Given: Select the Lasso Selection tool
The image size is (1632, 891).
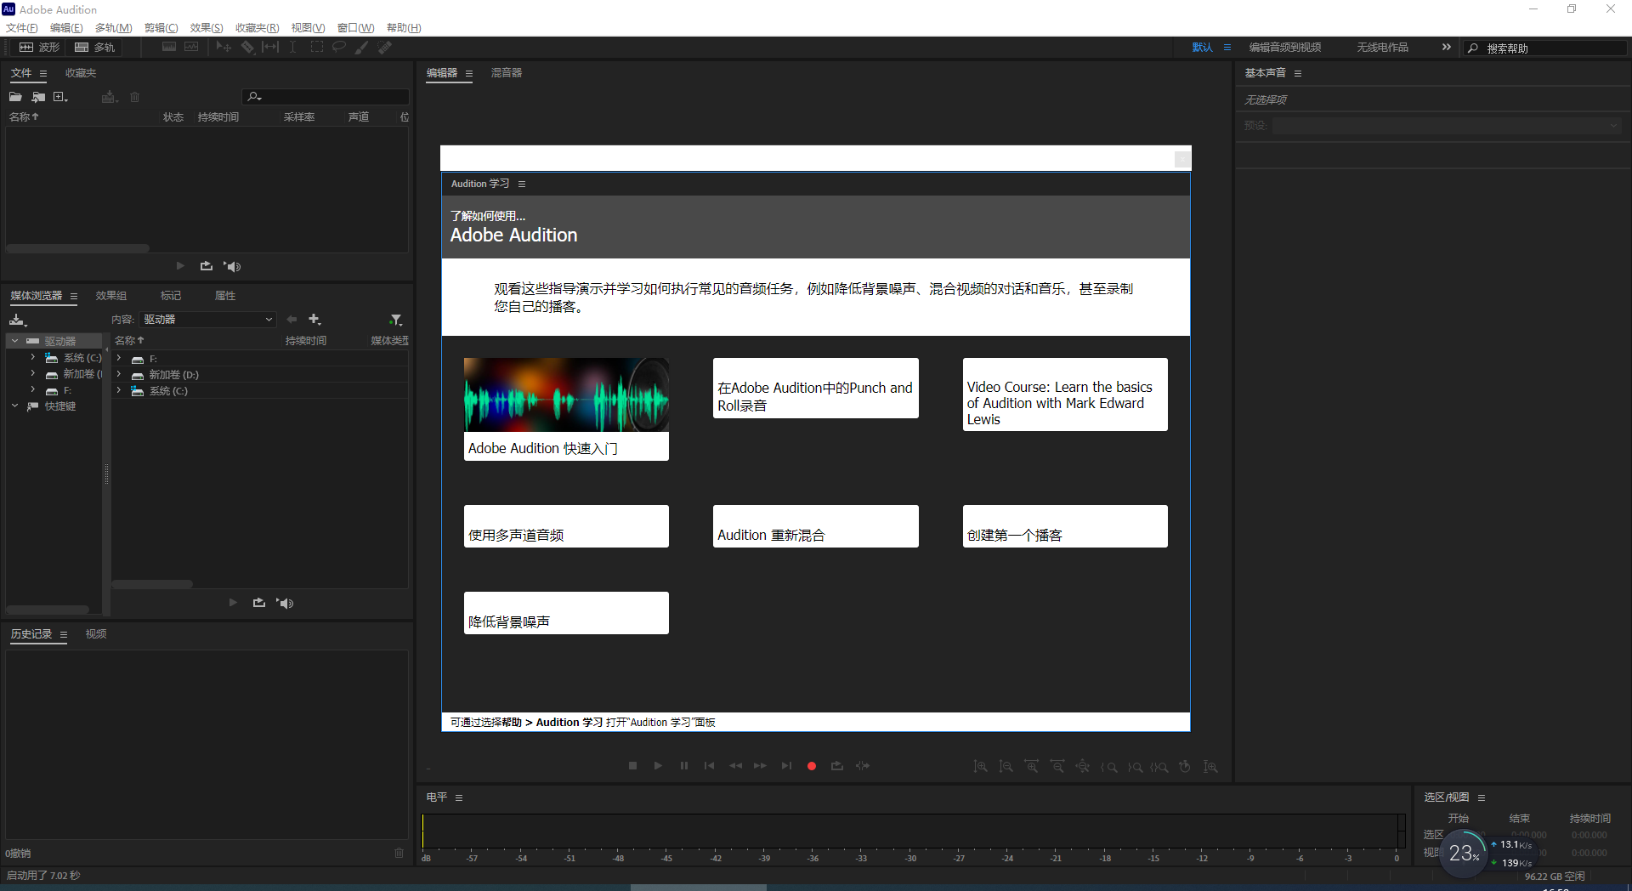Looking at the screenshot, I should [338, 47].
